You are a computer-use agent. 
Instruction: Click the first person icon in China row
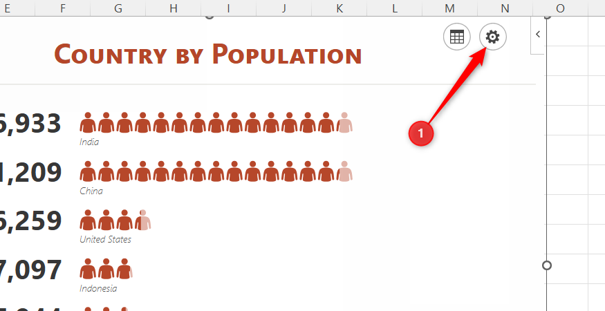88,171
